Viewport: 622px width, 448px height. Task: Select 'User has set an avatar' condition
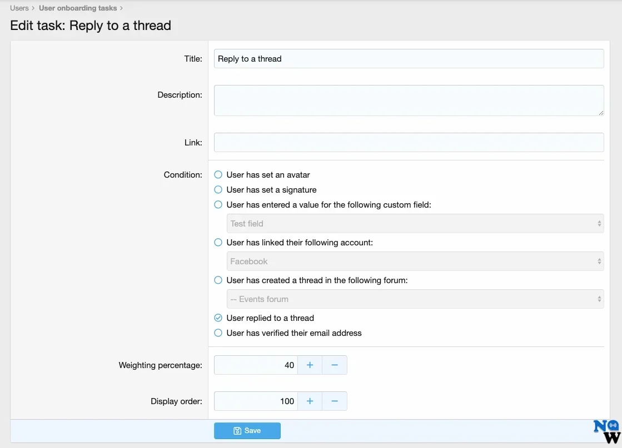218,175
